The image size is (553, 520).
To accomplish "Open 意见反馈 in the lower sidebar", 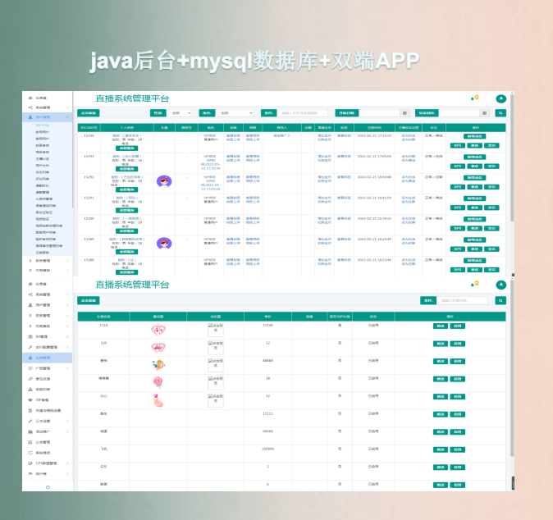I will (x=48, y=379).
